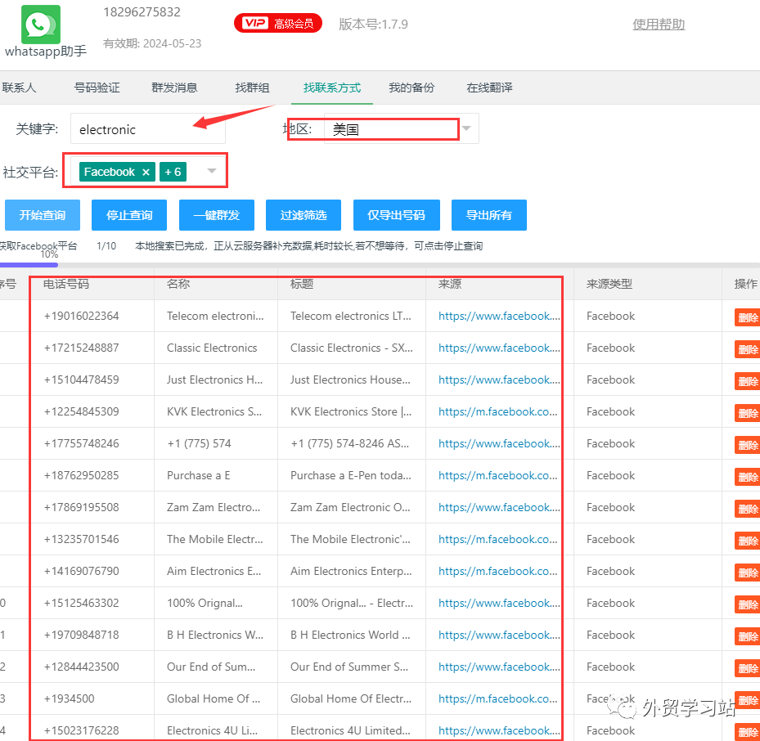Screen dimensions: 760x741
Task: Delete the Classic Electronics row
Action: [x=748, y=350]
